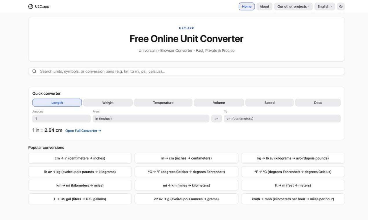
Task: Focus the unit search box
Action: pos(186,71)
